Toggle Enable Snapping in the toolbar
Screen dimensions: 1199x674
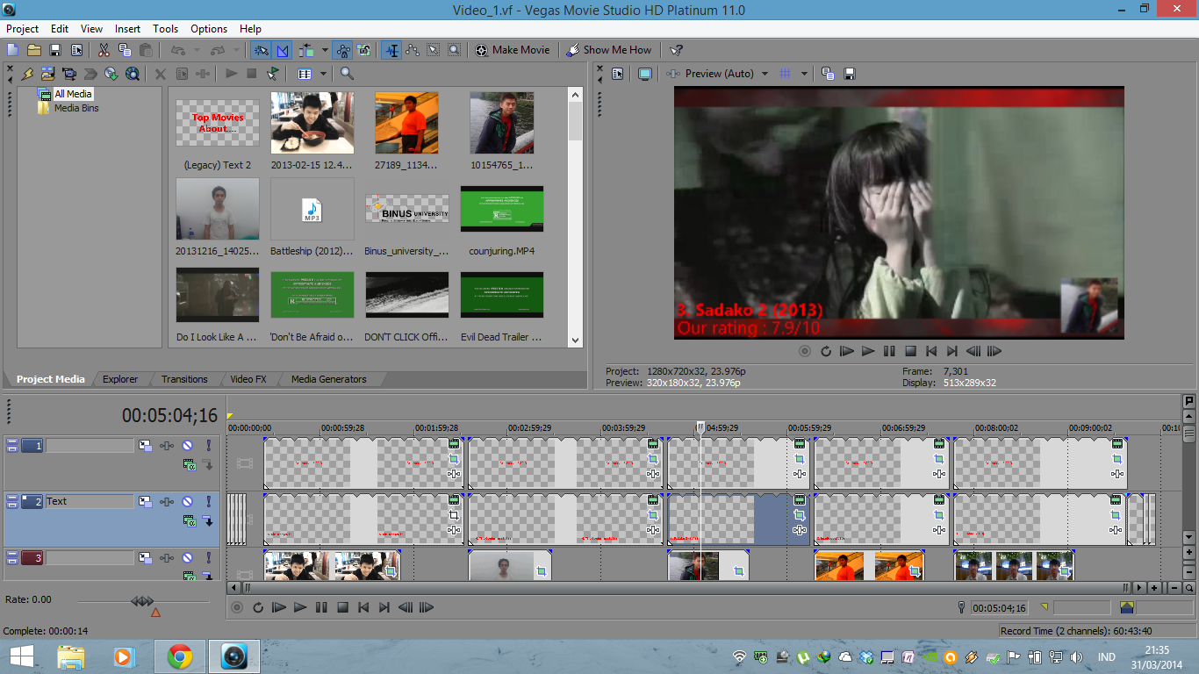tap(261, 50)
